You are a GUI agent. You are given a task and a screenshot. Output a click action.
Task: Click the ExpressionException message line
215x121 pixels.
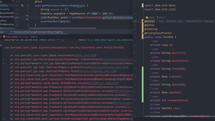coord(64,48)
